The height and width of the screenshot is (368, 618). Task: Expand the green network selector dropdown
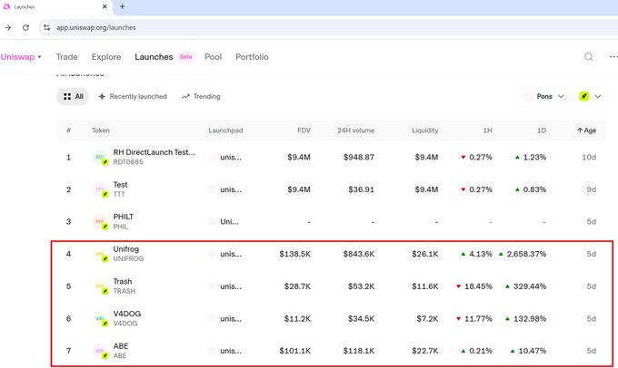click(590, 96)
